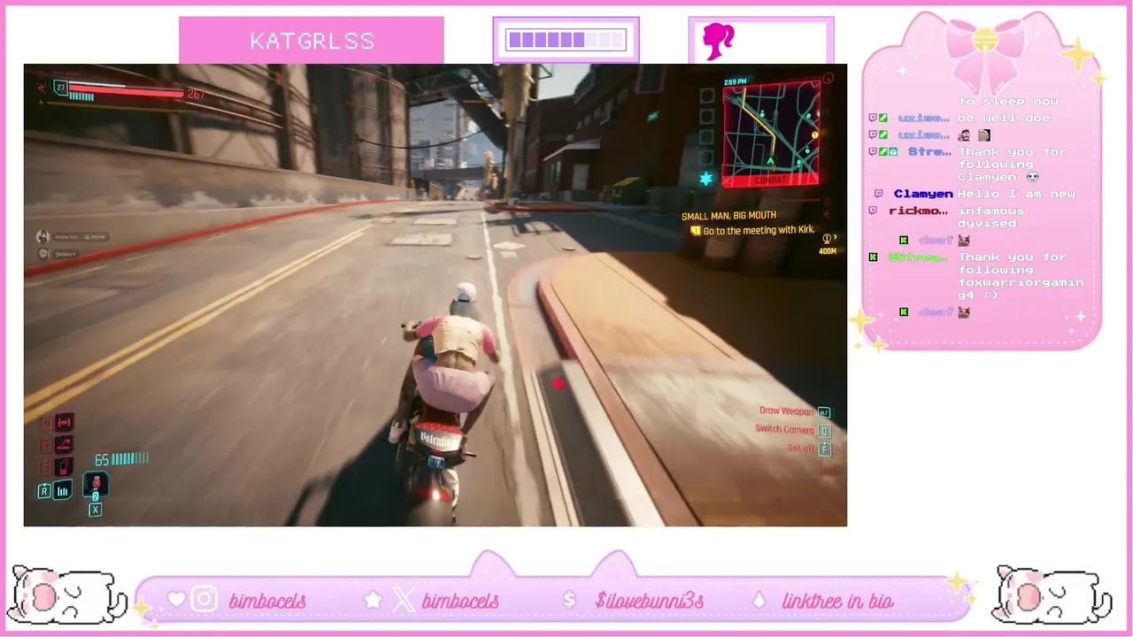Click the linktree in bio text
Screen dimensions: 1133x637
[837, 602]
